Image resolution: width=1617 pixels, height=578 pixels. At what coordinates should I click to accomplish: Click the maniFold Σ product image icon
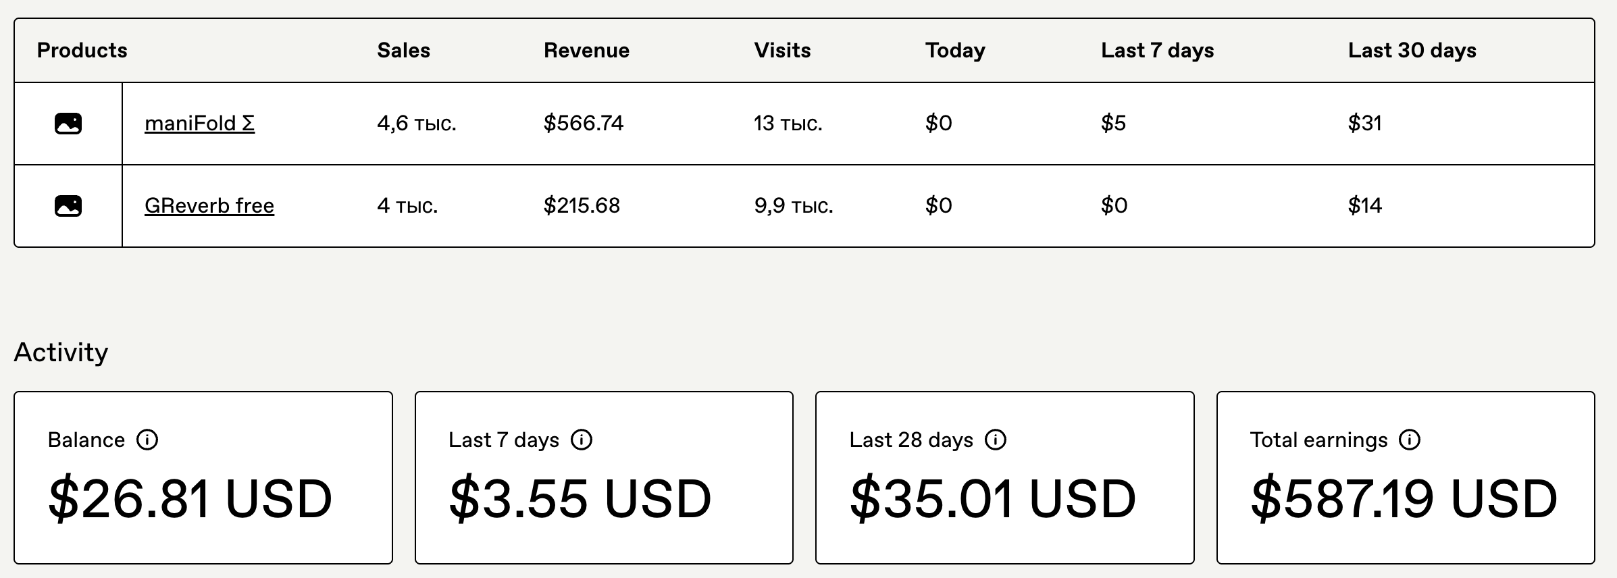pos(68,124)
